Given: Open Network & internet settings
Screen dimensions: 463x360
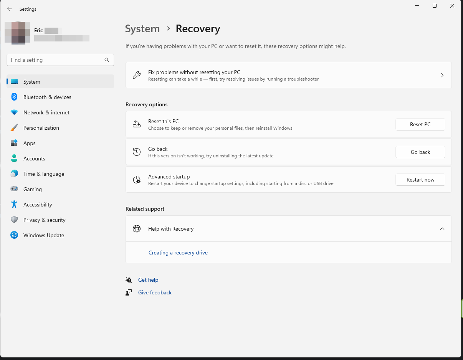Looking at the screenshot, I should 46,112.
